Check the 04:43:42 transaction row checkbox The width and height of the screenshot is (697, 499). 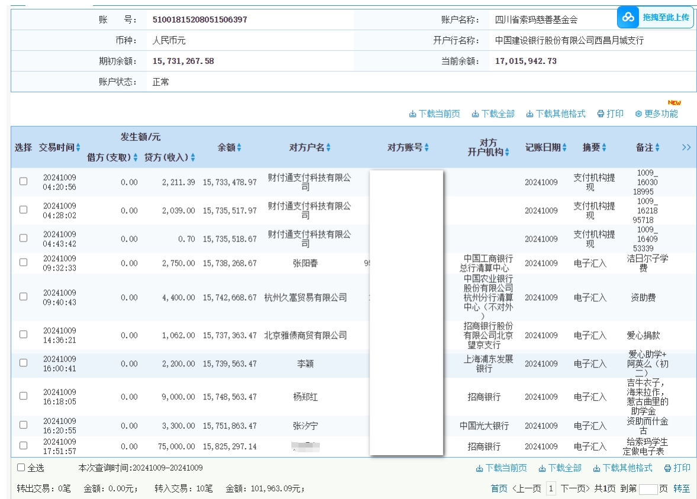pyautogui.click(x=24, y=238)
